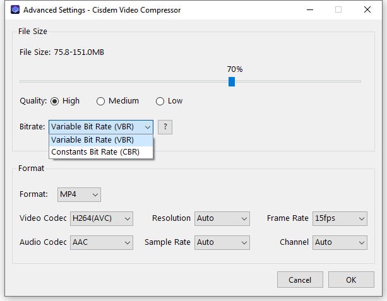Close the Advanced Settings window
Screen dimensions: 387x301
[367, 9]
